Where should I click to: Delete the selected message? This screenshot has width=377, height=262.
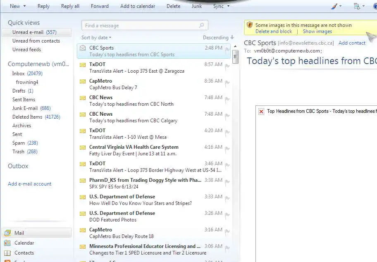pos(173,6)
